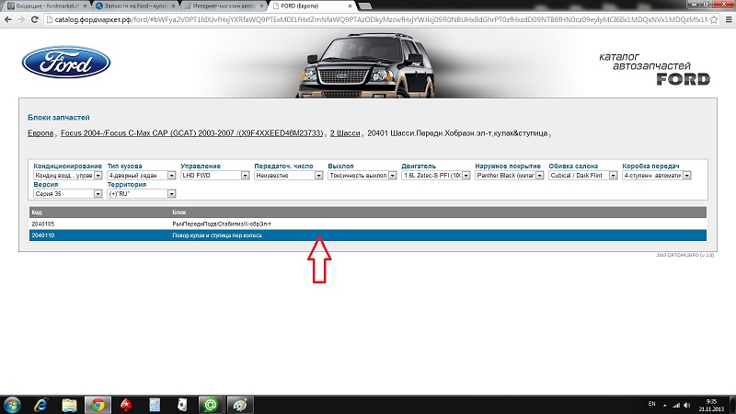Open the Европа breadcrumb link
736x414 pixels.
40,133
